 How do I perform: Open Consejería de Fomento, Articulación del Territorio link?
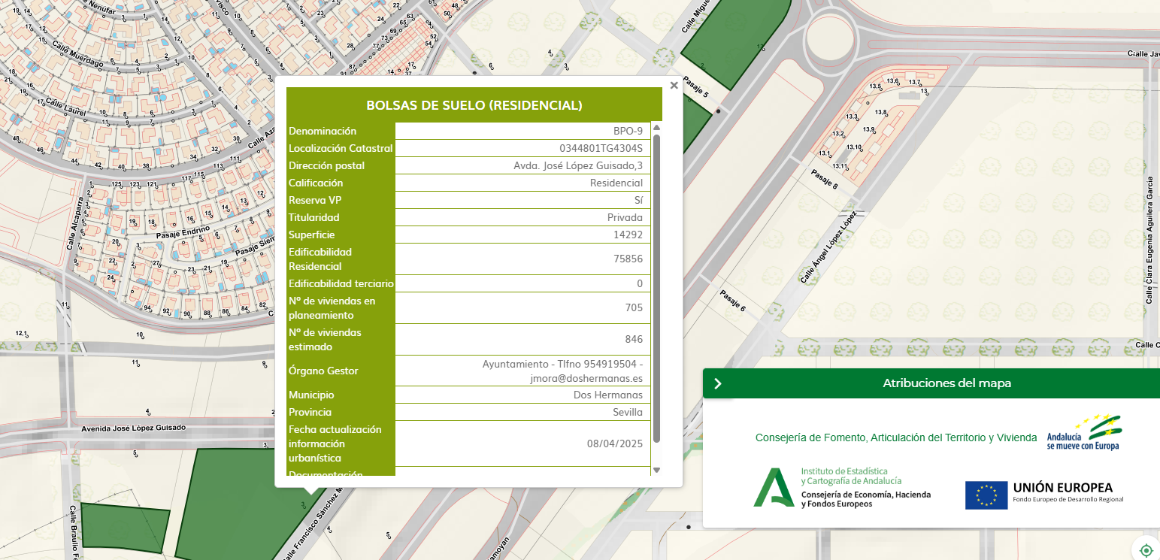tap(895, 437)
